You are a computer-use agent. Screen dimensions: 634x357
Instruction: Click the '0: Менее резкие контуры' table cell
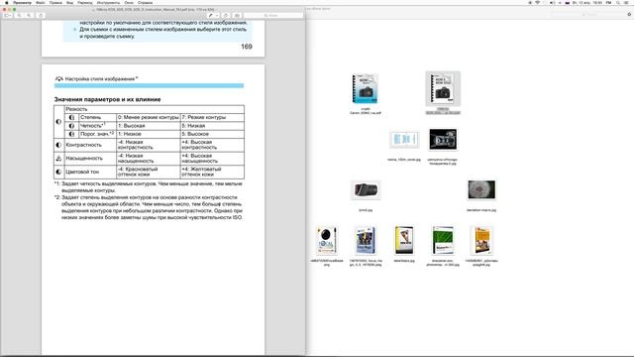[149, 117]
